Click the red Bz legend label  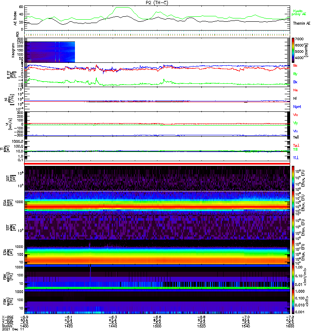(296, 66)
